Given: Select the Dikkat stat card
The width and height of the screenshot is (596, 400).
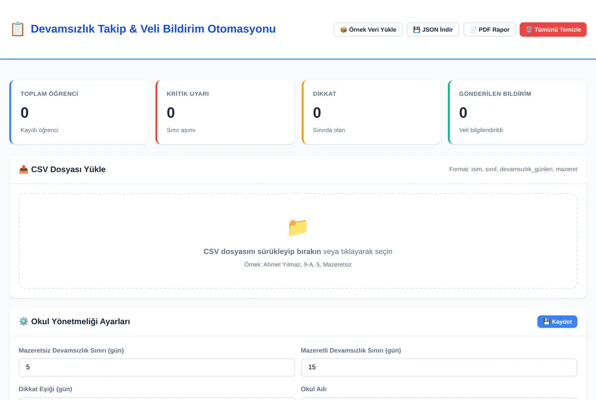Looking at the screenshot, I should (x=371, y=112).
